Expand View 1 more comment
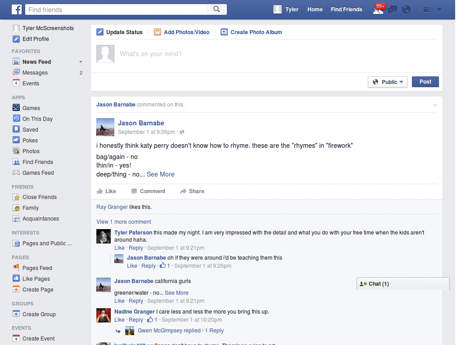 click(123, 222)
